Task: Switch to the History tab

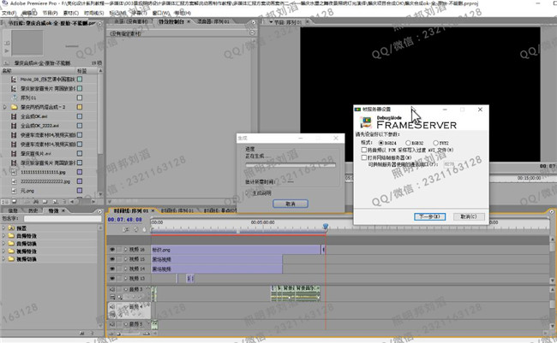Action: point(33,210)
